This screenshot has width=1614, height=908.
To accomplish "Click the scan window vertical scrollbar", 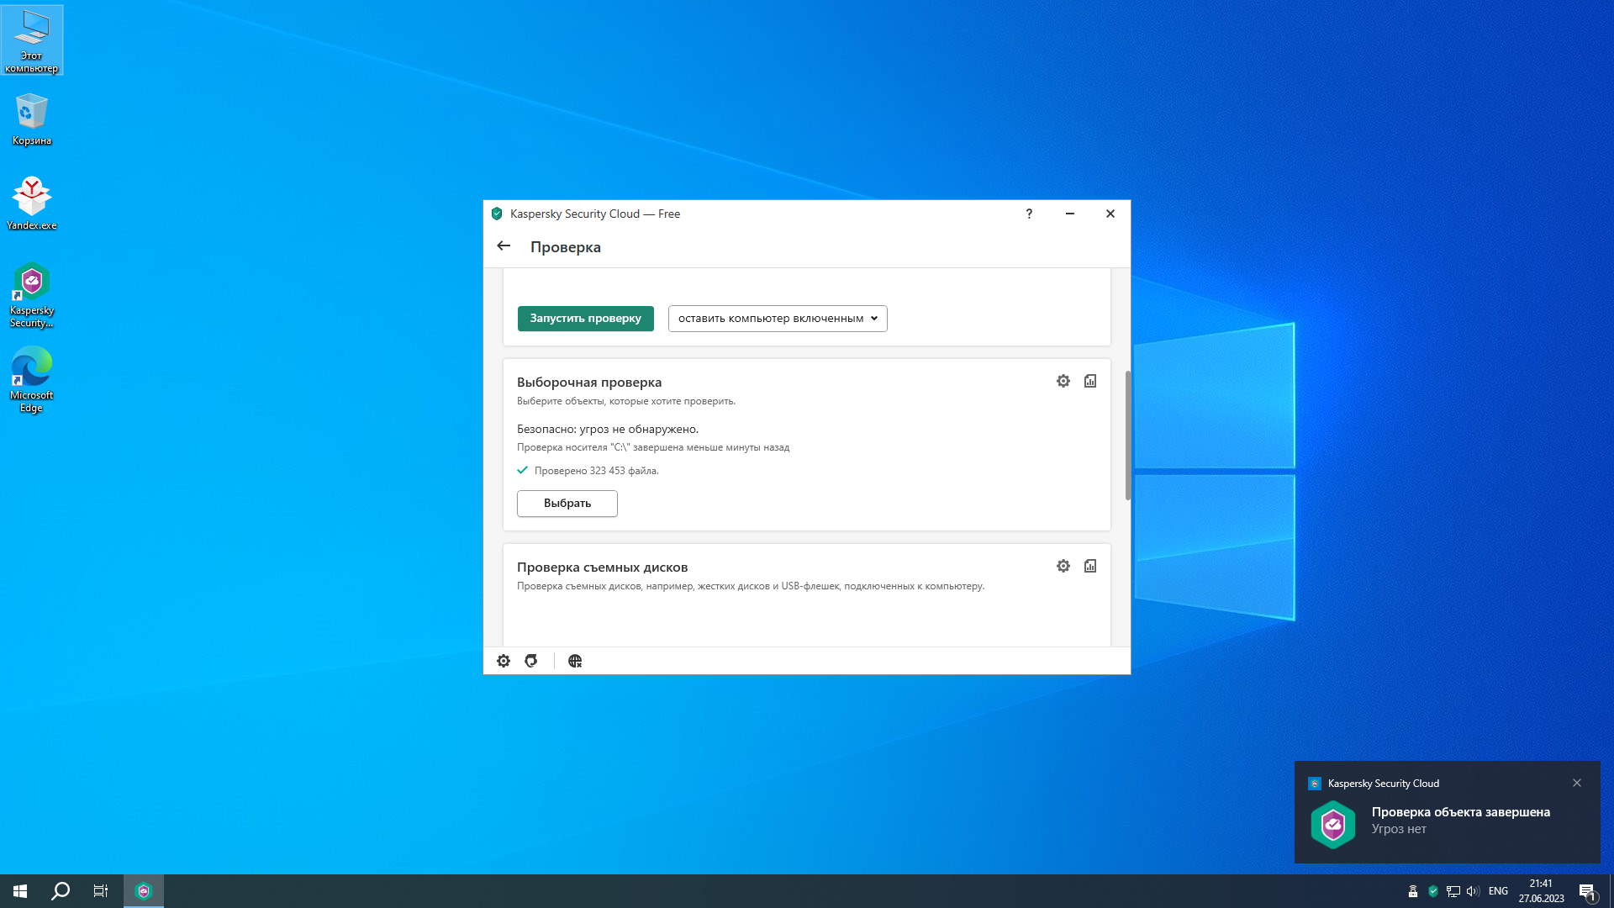I will [1127, 436].
